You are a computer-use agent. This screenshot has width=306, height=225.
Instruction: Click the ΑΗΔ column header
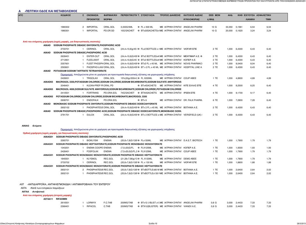pyautogui.click(x=230, y=15)
